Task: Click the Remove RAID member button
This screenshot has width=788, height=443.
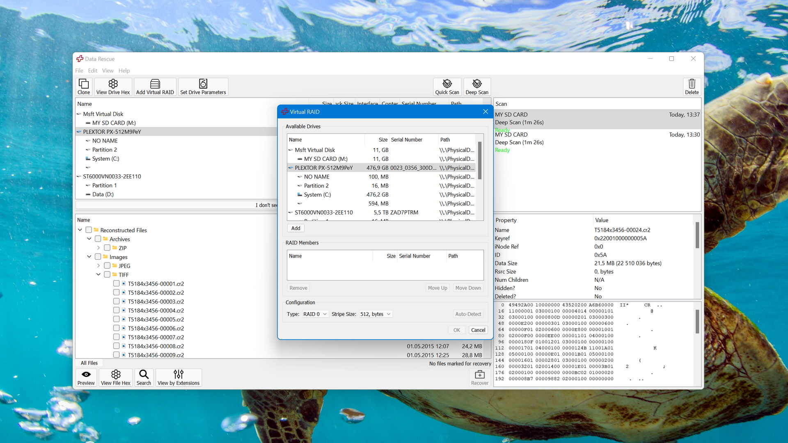Action: pyautogui.click(x=298, y=288)
